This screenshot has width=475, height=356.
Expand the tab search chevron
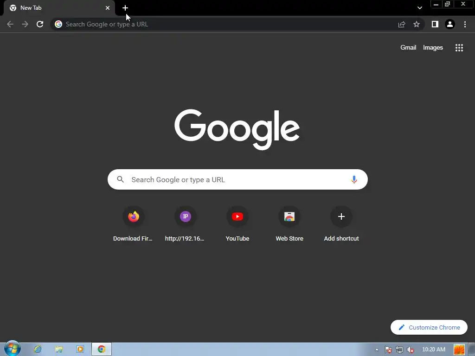pyautogui.click(x=419, y=8)
